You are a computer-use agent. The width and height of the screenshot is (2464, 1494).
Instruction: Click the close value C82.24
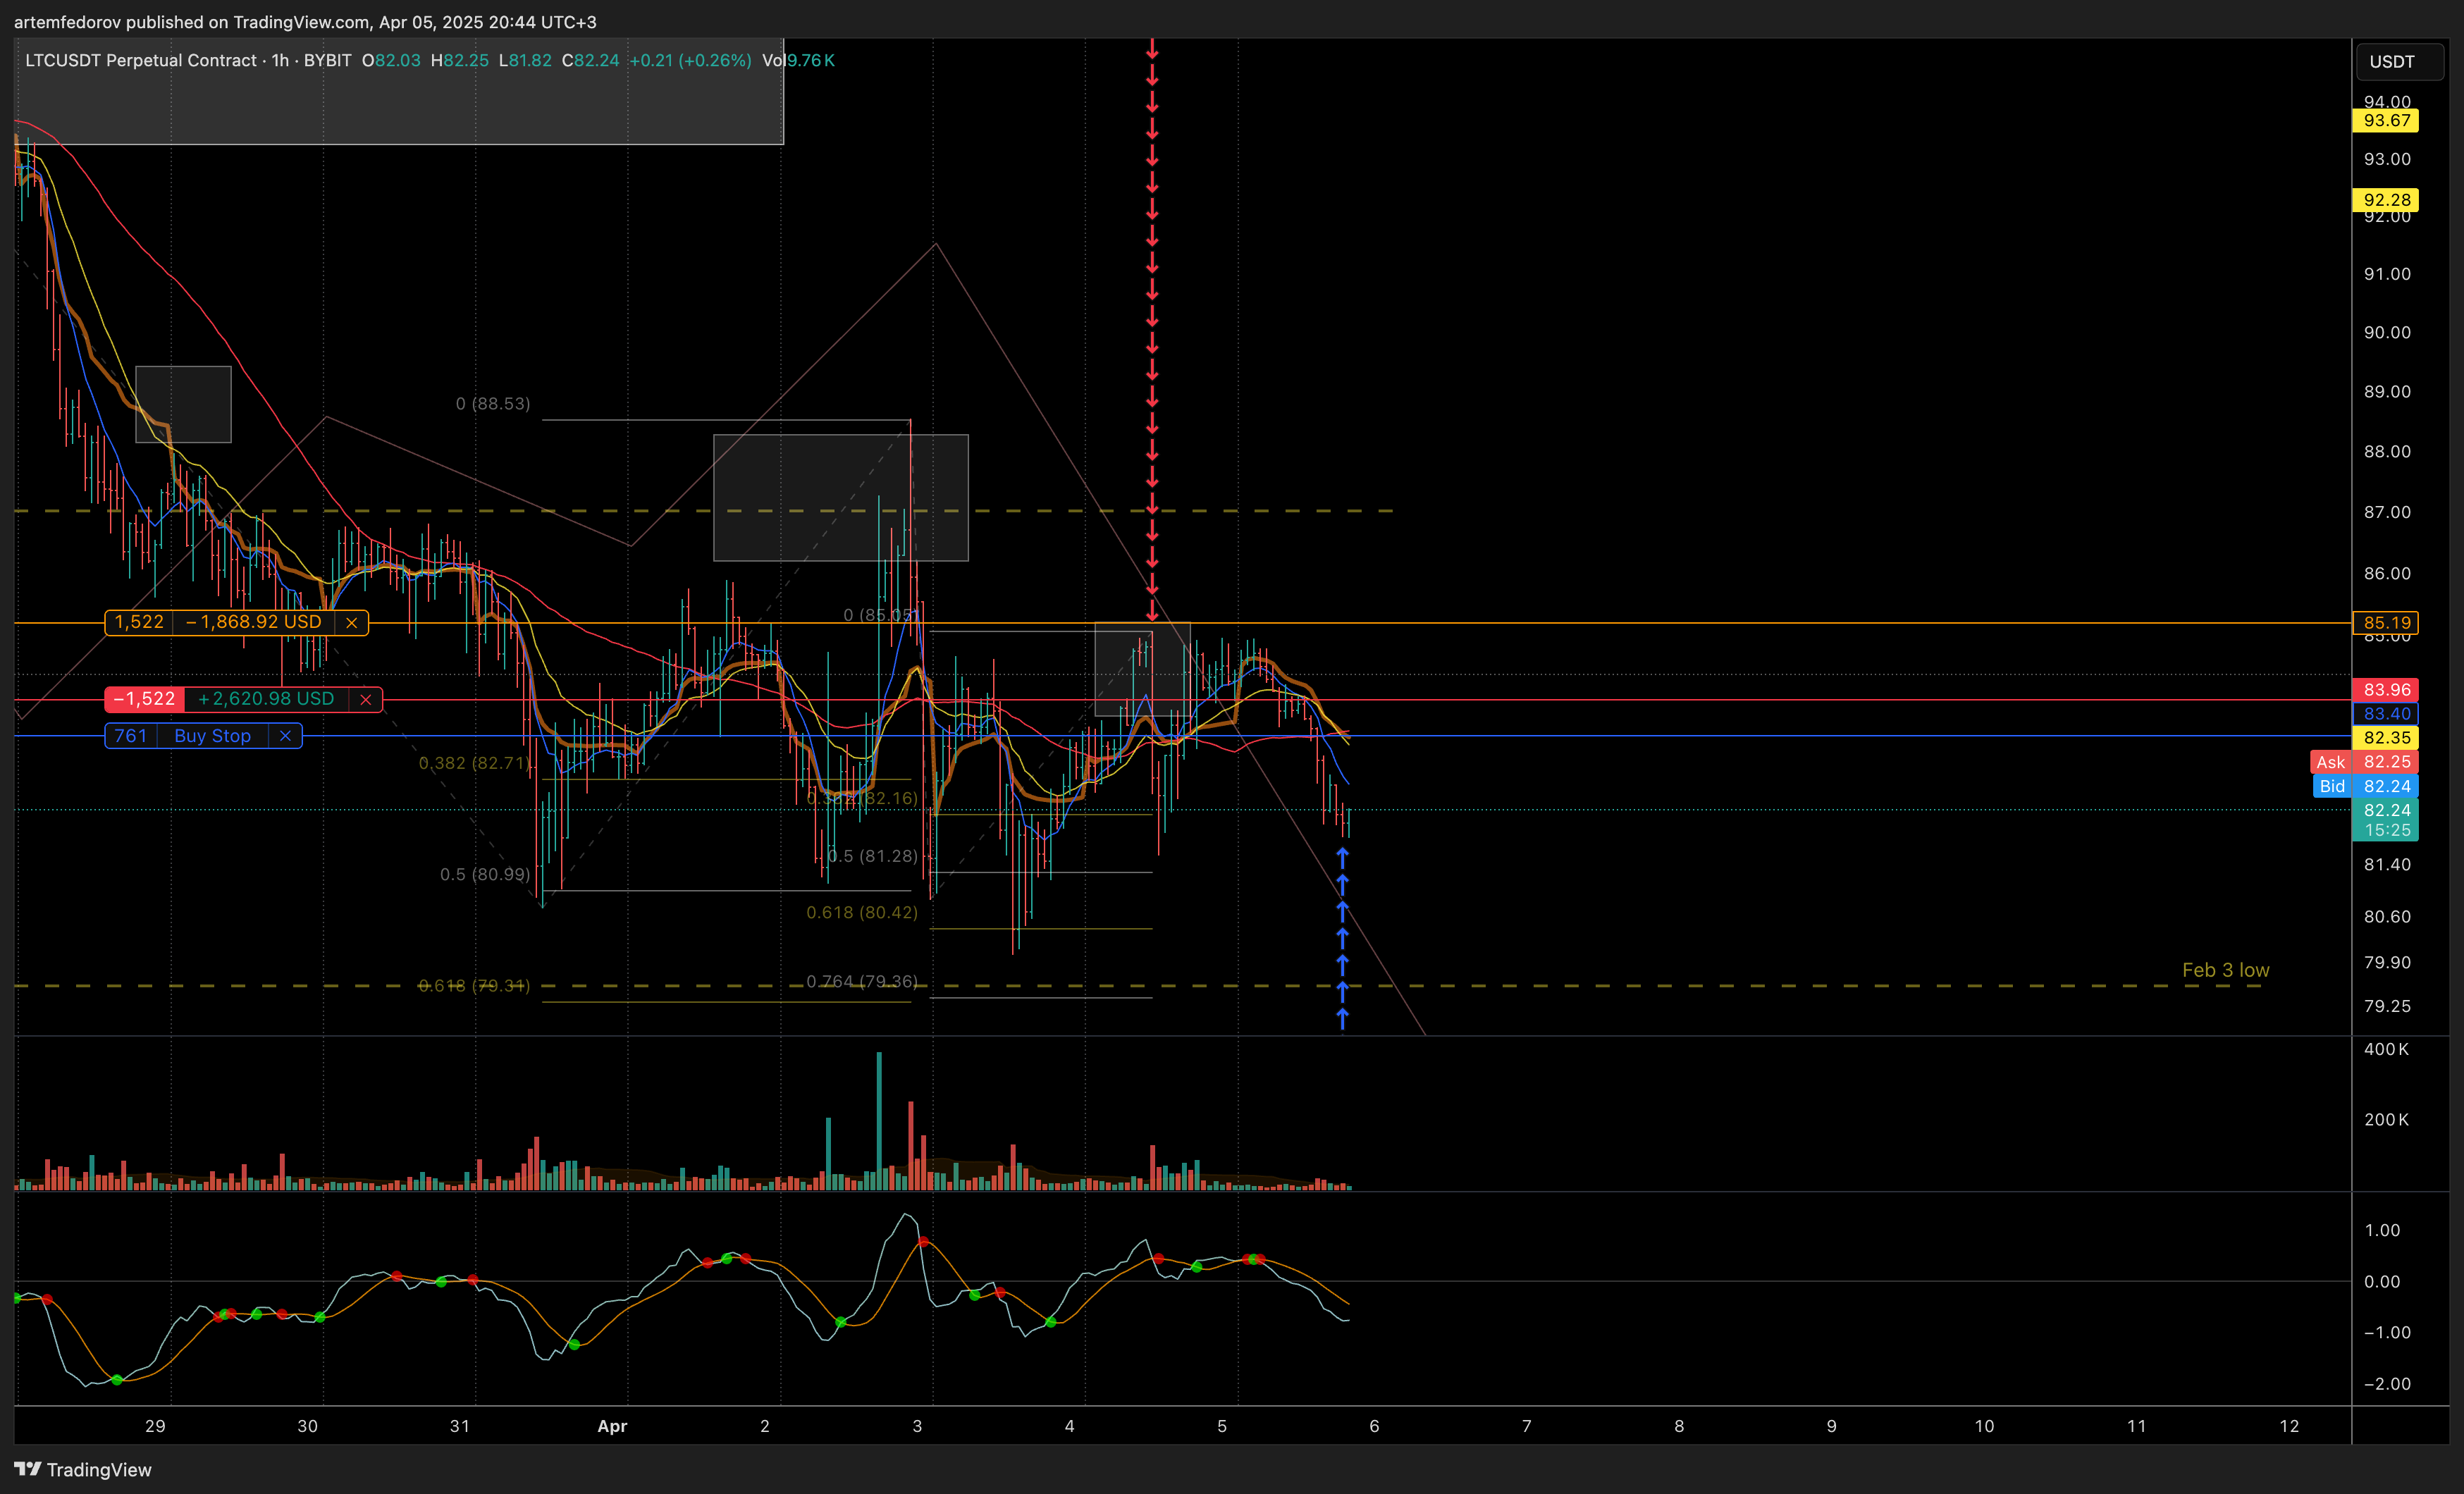click(x=590, y=61)
